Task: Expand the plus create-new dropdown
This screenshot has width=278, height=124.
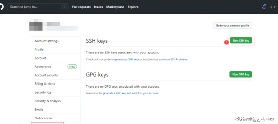Action: (273, 7)
